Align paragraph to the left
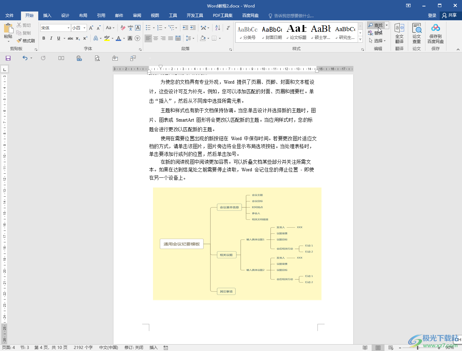The image size is (462, 351). (148, 38)
